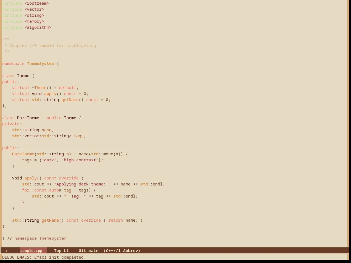Click on '<memory>' include header
351x263 pixels.
point(34,21)
